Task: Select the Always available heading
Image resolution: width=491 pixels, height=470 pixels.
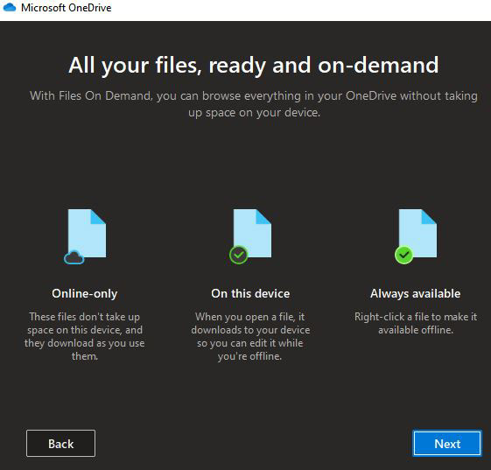Action: [x=416, y=294]
